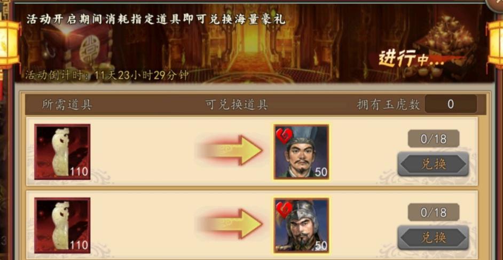Tap the 0/18 counter in first row

(x=434, y=139)
